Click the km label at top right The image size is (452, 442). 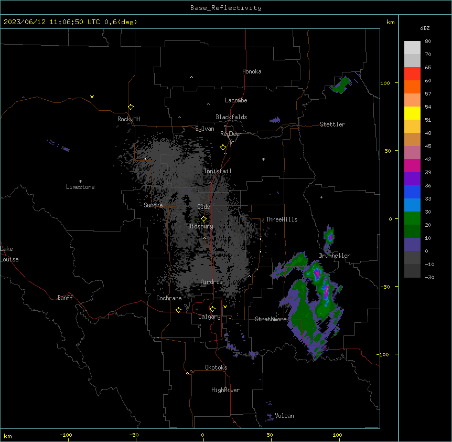391,22
